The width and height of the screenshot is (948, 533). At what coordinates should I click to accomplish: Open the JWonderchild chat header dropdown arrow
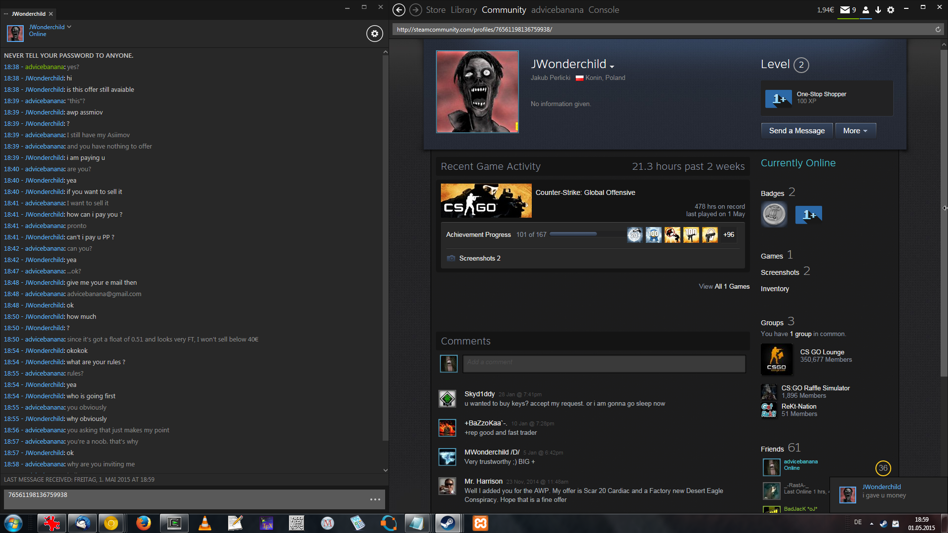(69, 27)
